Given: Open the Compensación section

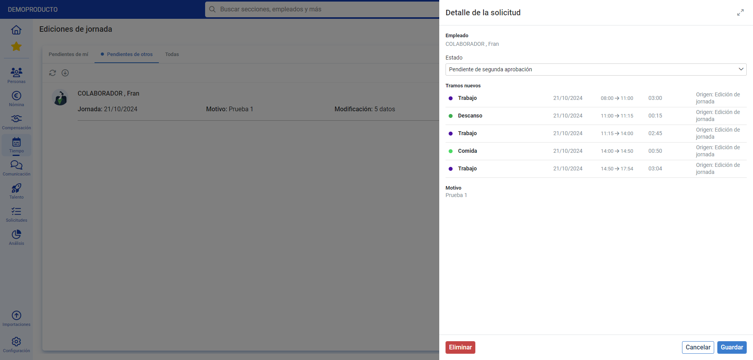Looking at the screenshot, I should 16,122.
